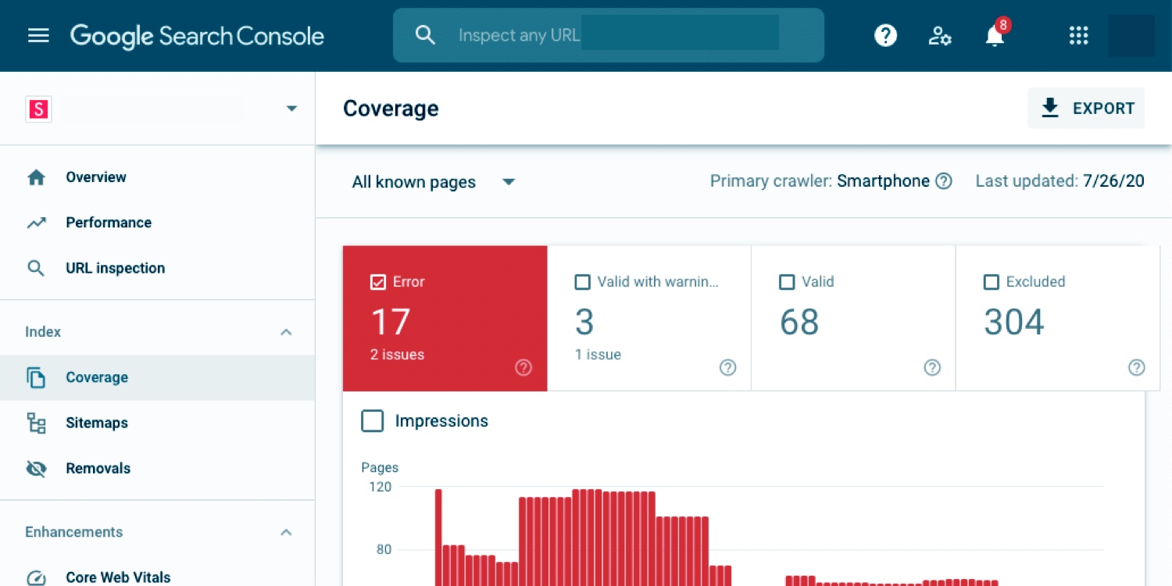The image size is (1172, 586).
Task: Check the Excluded checkbox
Action: pyautogui.click(x=991, y=282)
